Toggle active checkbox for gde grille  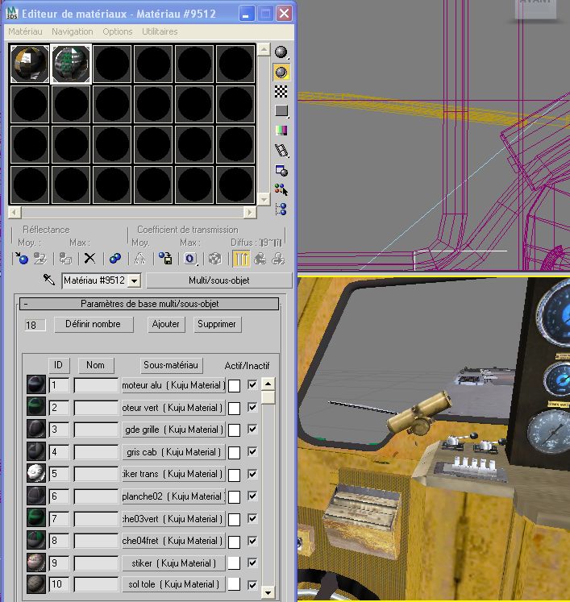tap(252, 430)
